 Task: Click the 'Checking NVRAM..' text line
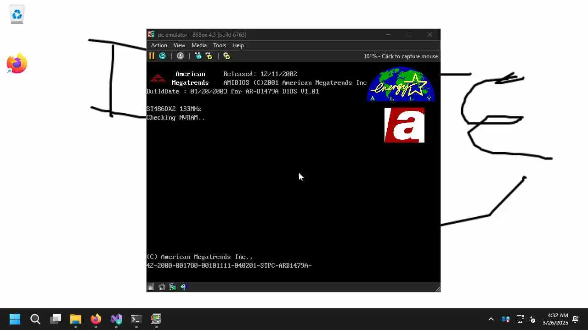point(175,118)
